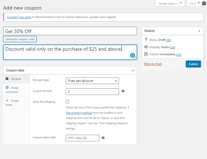207x159 pixels.
Task: Open the Screen Options dropdown
Action: [x=170, y=4]
